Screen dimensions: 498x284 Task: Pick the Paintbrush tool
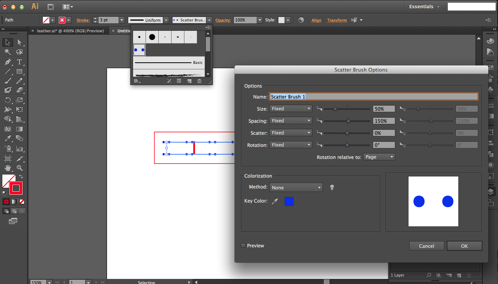click(x=8, y=81)
